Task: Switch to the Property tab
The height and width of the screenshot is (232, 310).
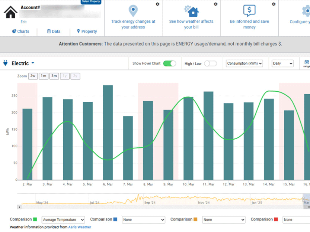Action: [x=87, y=32]
